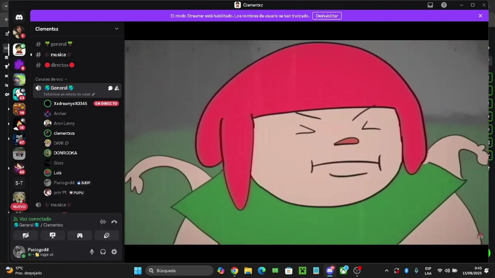Click the speaker icon beside General voice channel
Image resolution: width=495 pixels, height=278 pixels.
pos(38,88)
